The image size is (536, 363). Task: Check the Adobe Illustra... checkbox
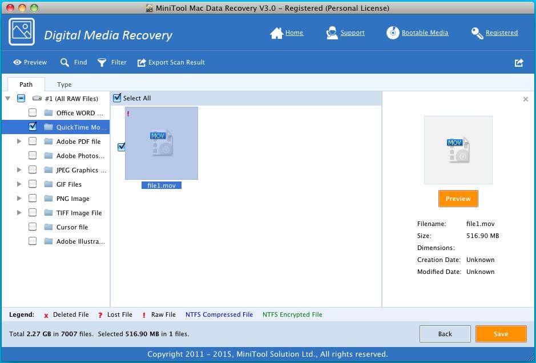33,241
